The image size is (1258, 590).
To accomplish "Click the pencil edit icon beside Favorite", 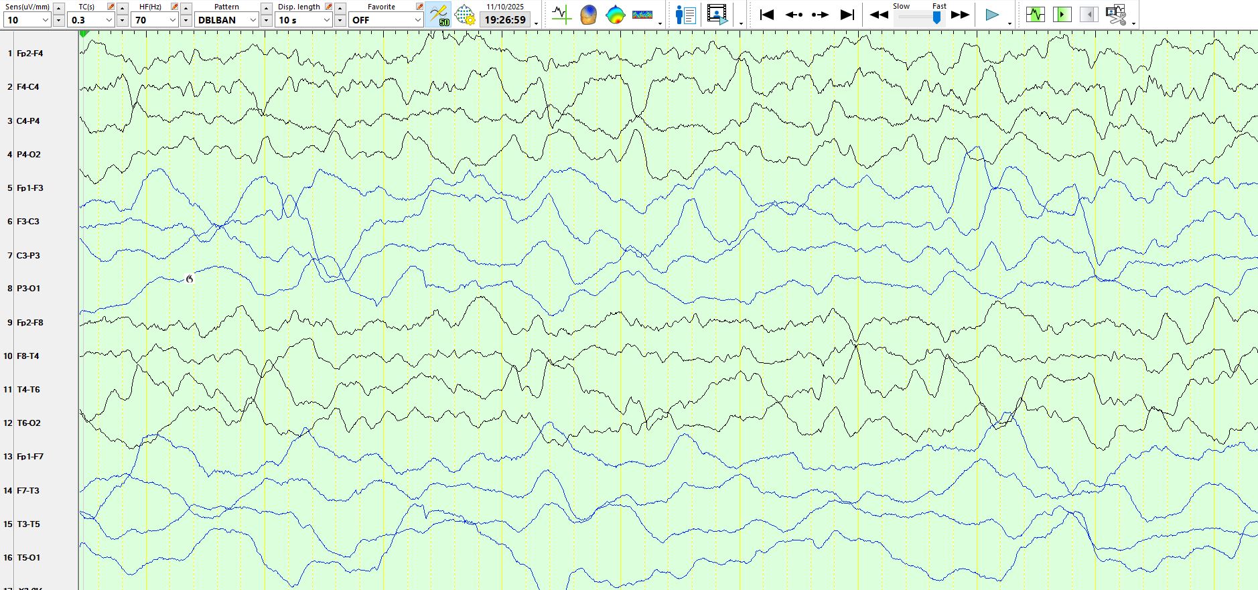I will (419, 7).
